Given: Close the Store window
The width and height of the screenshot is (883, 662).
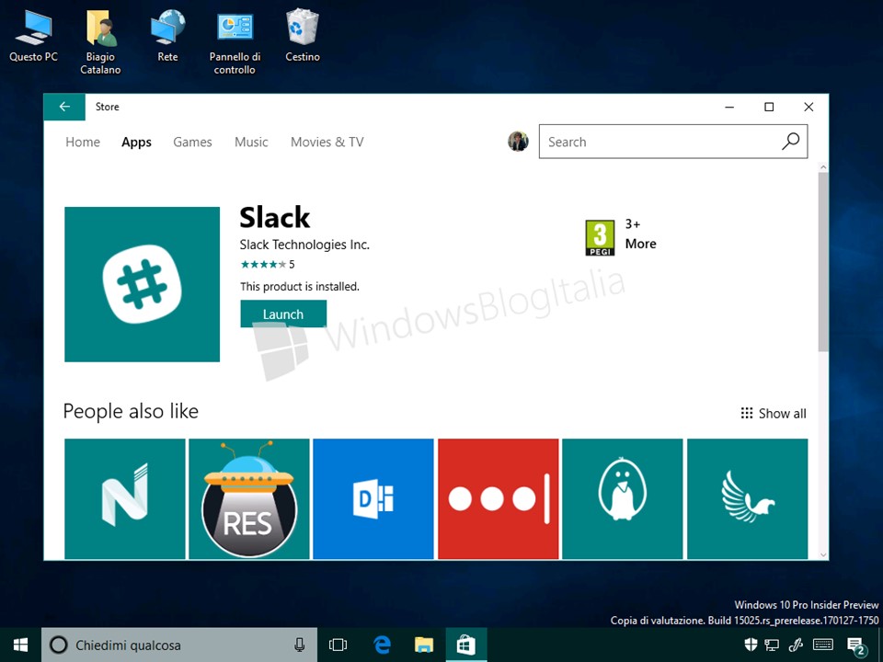Looking at the screenshot, I should [x=808, y=107].
